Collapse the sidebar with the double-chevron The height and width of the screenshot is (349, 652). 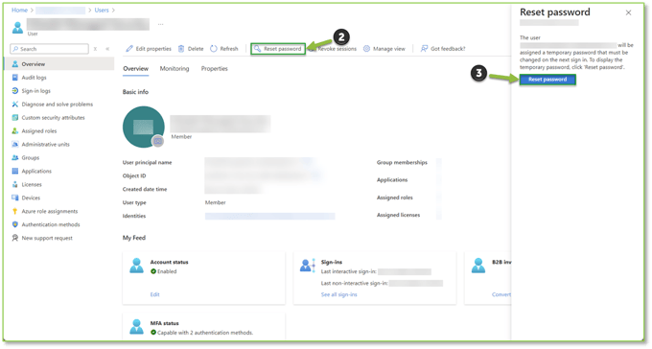(x=107, y=49)
